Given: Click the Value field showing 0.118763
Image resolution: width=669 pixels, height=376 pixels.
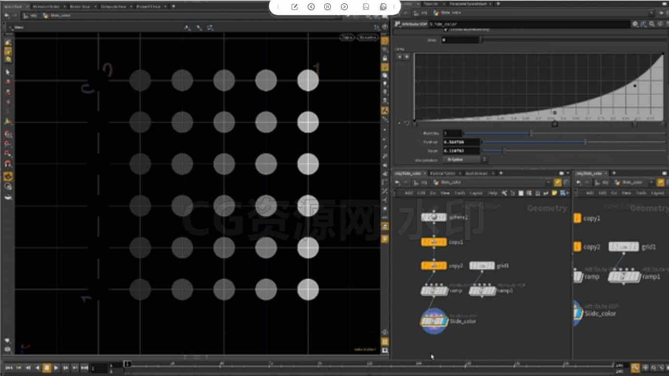Looking at the screenshot, I should click(461, 151).
